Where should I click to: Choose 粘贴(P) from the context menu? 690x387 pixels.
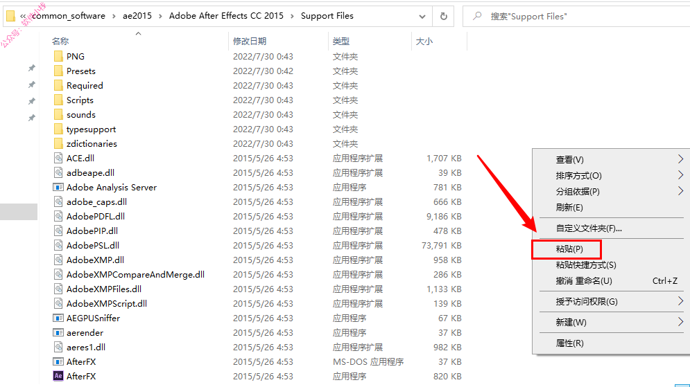pyautogui.click(x=569, y=249)
